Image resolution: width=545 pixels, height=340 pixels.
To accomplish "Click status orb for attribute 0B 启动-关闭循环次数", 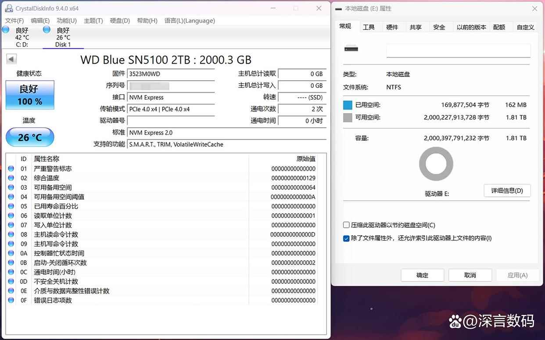I will (11, 263).
